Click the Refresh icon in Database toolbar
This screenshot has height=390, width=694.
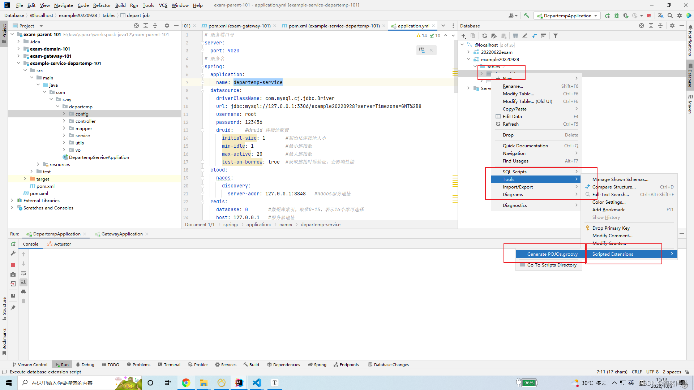[x=484, y=36]
